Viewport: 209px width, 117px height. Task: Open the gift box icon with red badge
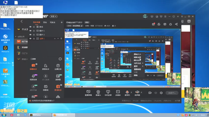(153, 24)
